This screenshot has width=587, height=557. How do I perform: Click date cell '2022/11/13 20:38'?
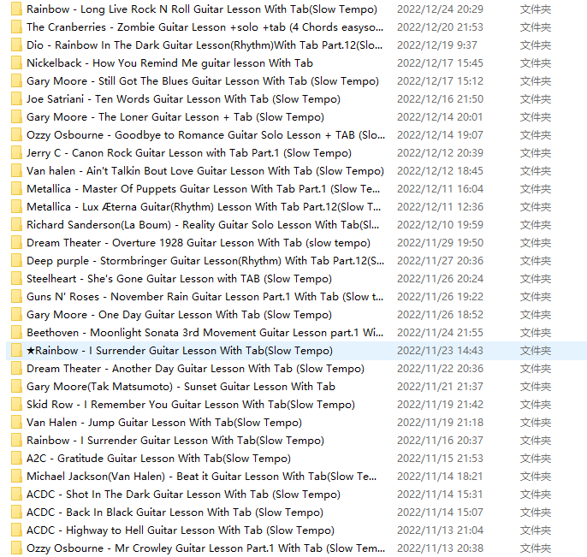pos(440,548)
